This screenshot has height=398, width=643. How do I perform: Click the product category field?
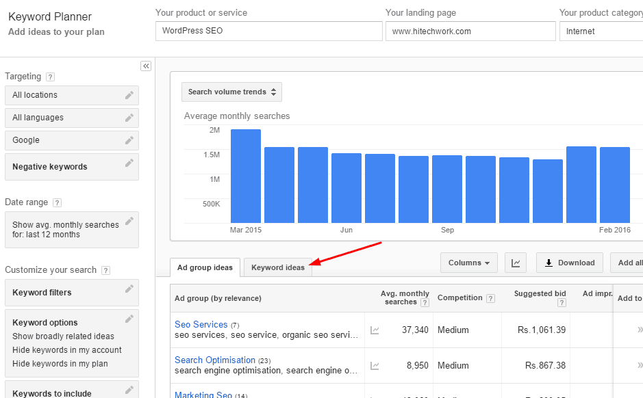[601, 31]
